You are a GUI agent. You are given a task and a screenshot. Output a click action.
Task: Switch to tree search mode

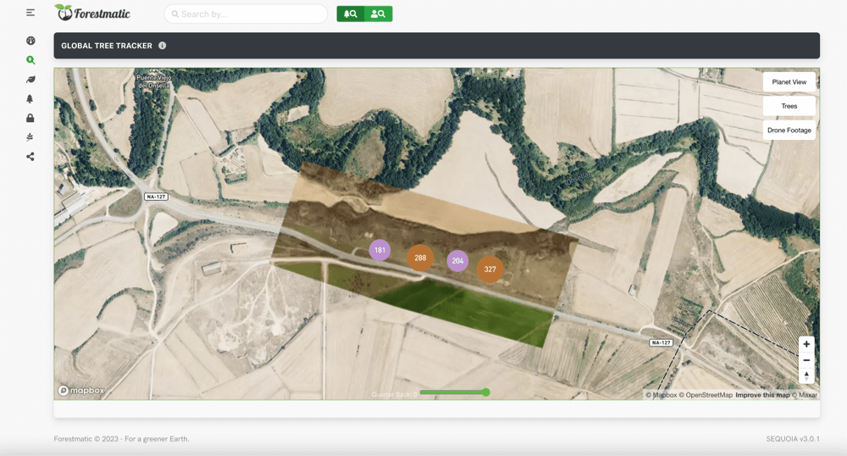(x=351, y=14)
